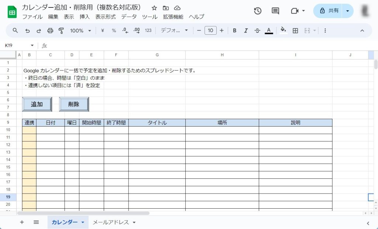Expand the 100% zoom dropdown

[x=80, y=31]
